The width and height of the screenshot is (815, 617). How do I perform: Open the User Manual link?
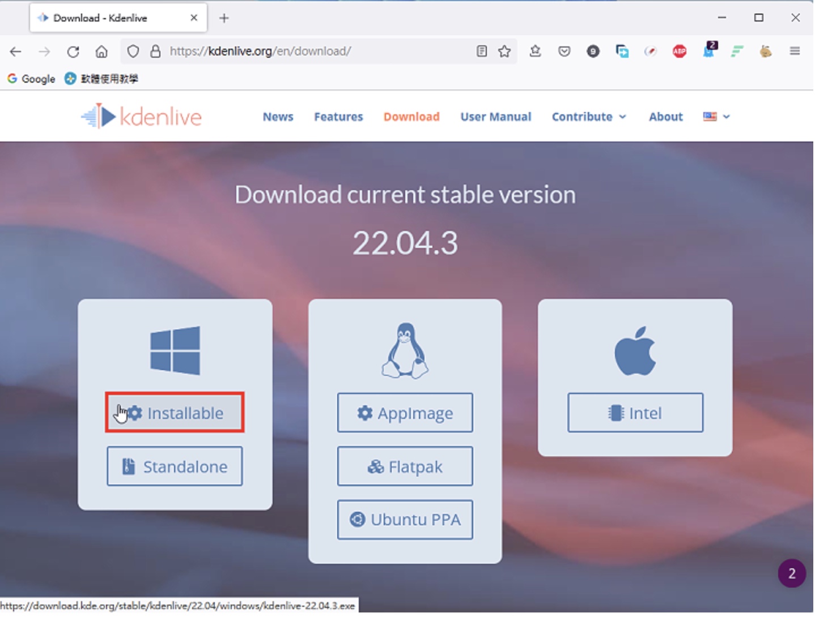coord(496,117)
